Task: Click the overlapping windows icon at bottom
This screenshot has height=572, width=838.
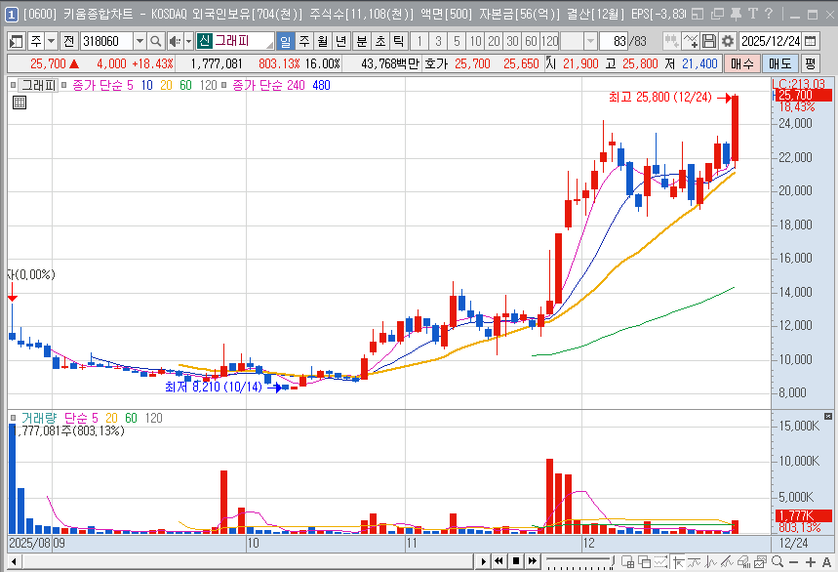Action: (645, 561)
